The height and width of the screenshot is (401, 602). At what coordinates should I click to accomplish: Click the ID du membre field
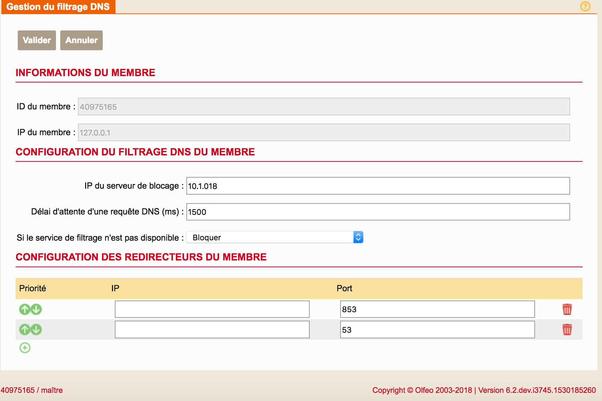pos(323,107)
